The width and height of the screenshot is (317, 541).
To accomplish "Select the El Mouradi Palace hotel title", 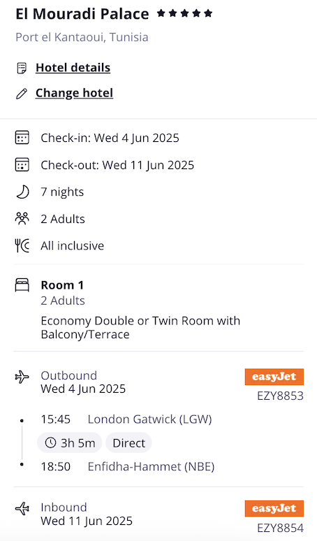I will [82, 14].
